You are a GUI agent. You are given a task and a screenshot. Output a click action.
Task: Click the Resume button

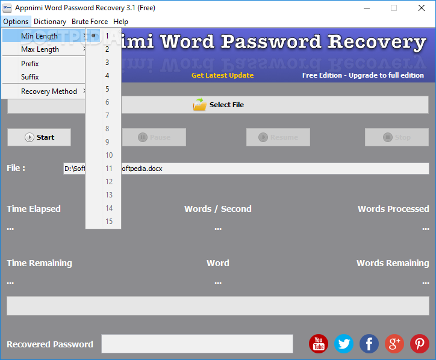click(x=278, y=137)
